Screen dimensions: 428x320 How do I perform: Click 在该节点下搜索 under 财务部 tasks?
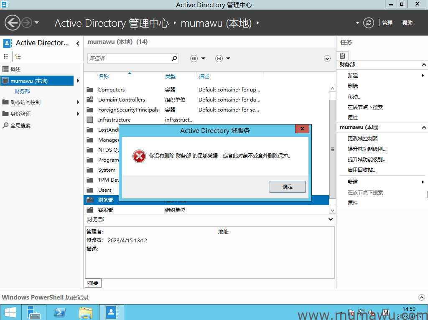point(365,107)
